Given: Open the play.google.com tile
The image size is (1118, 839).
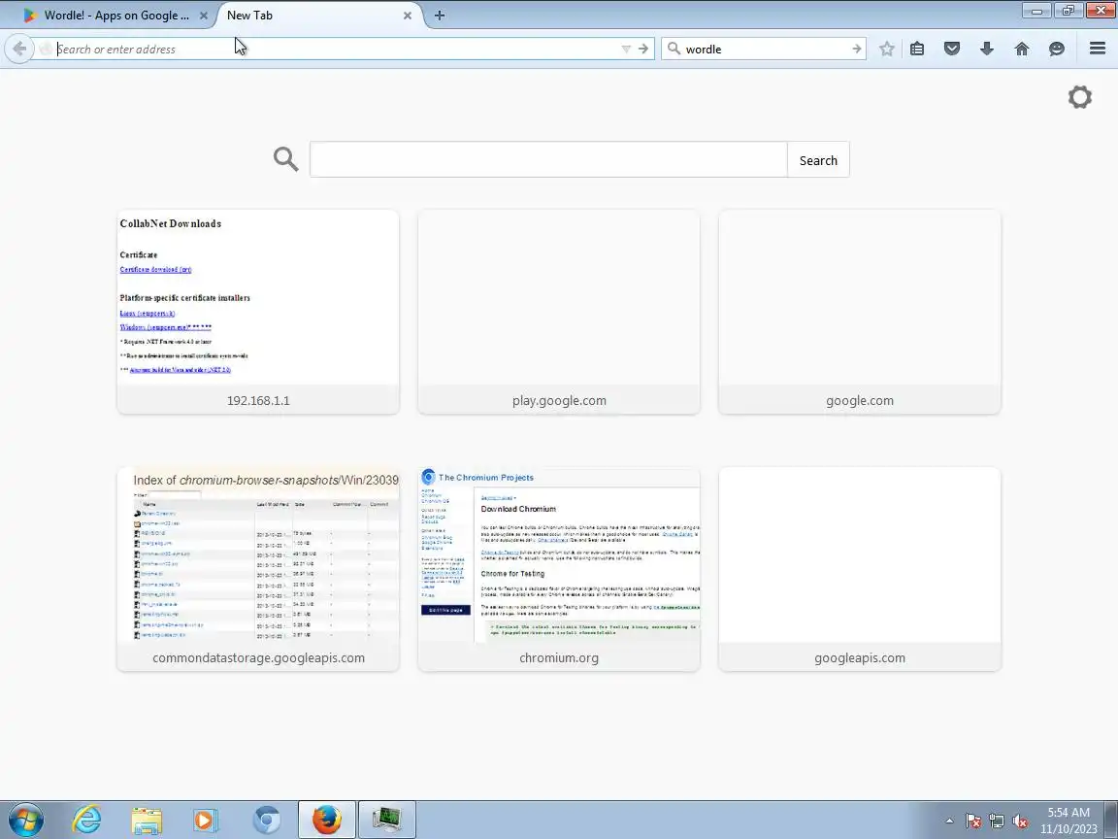Looking at the screenshot, I should tap(559, 312).
